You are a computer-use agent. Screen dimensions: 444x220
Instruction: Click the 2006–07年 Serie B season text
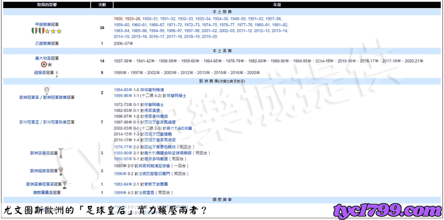pyautogui.click(x=123, y=44)
